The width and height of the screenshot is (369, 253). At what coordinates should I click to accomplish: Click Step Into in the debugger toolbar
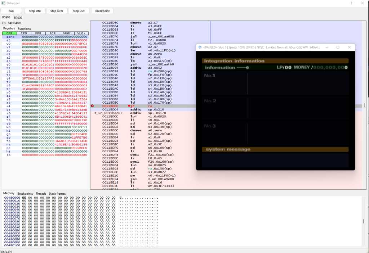coord(35,11)
